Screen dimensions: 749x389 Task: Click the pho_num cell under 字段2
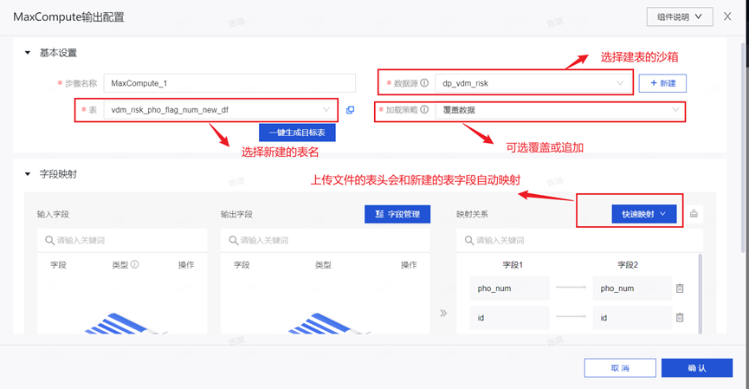(x=632, y=289)
